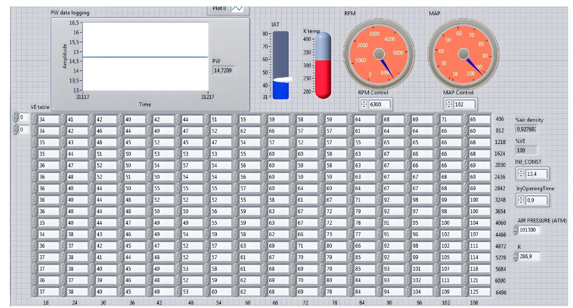Decrease InjOpeningTime with its down arrow

pyautogui.click(x=521, y=202)
